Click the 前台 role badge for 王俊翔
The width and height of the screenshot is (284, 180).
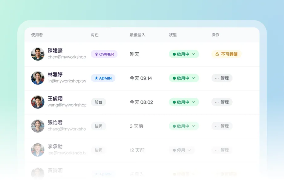(98, 102)
